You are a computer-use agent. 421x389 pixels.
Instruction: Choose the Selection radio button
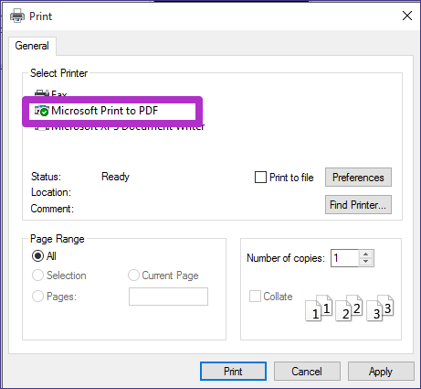37,276
